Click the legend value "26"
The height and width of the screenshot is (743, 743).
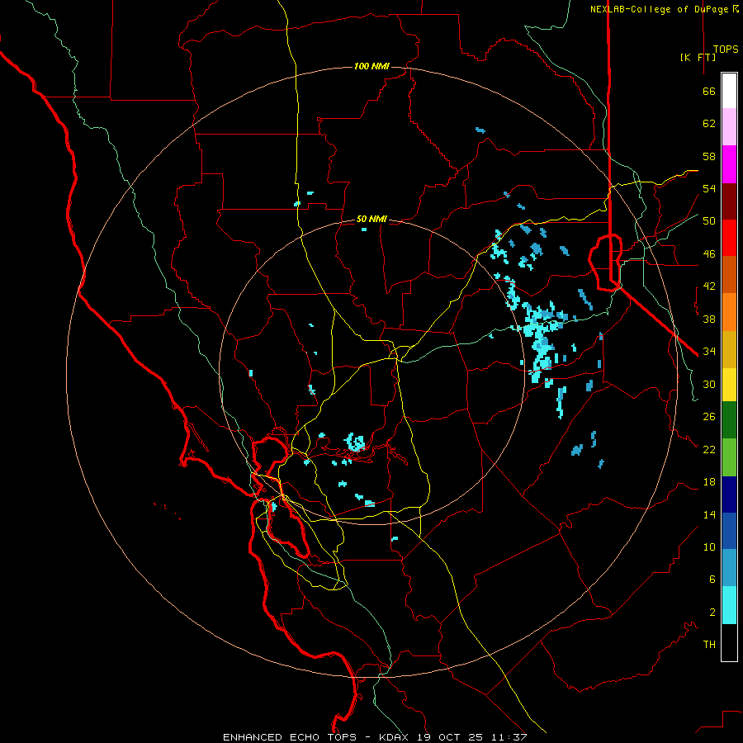click(709, 417)
